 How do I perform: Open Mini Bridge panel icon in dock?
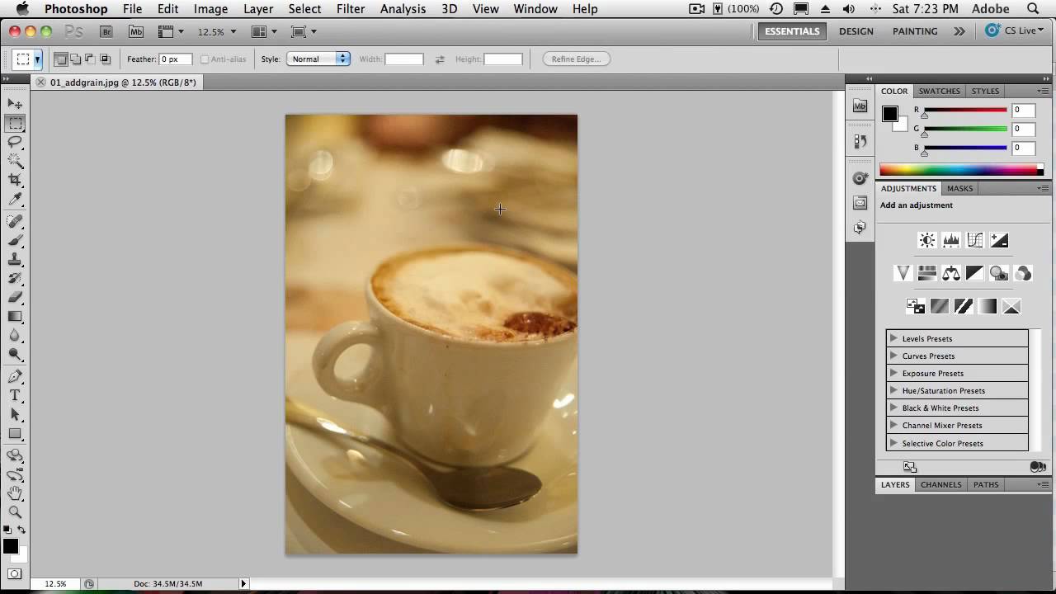tap(860, 106)
